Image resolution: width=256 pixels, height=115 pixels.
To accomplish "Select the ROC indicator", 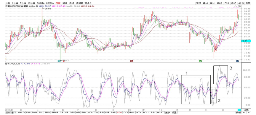I will (x=132, y=112).
